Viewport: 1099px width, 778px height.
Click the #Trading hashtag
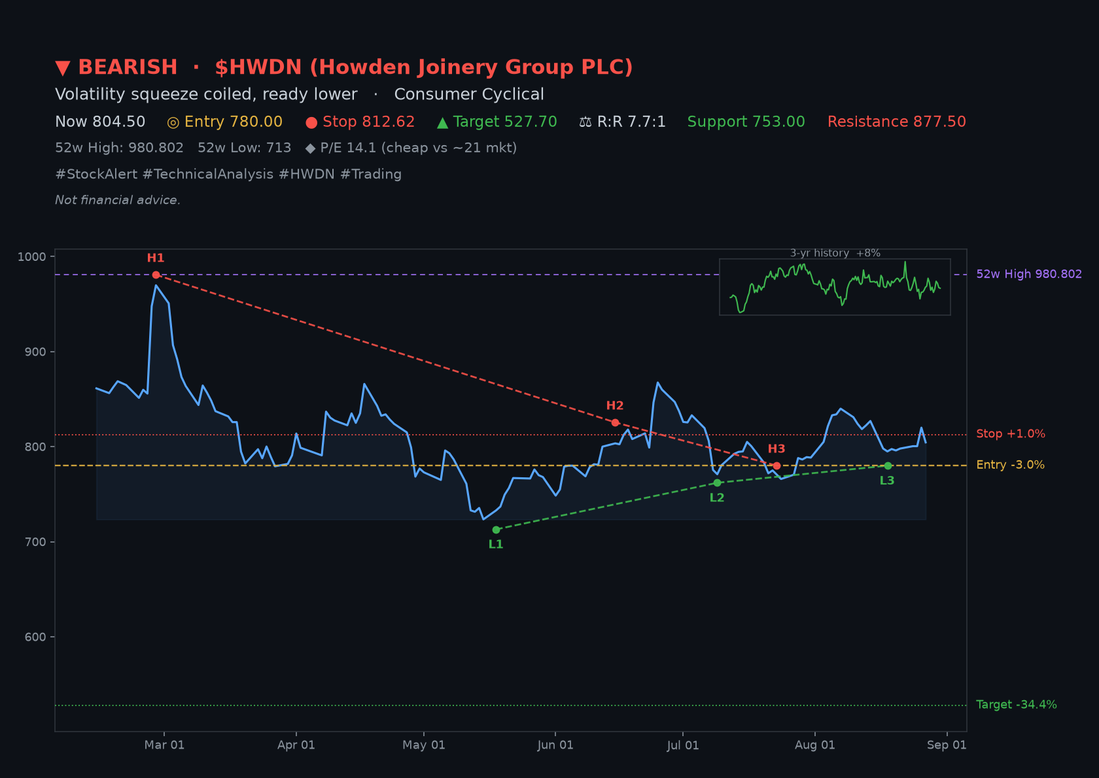[371, 174]
